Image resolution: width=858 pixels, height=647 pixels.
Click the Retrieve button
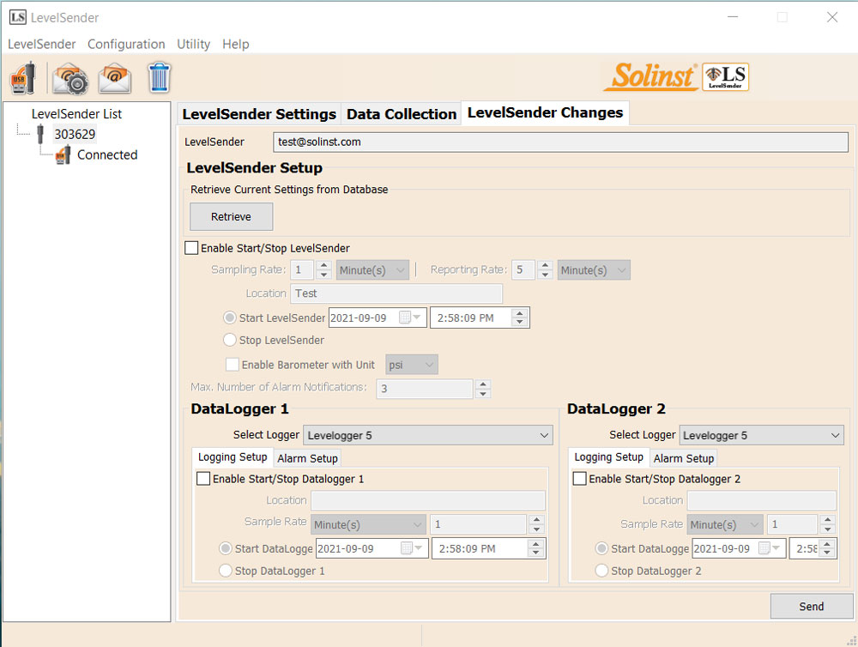tap(231, 216)
